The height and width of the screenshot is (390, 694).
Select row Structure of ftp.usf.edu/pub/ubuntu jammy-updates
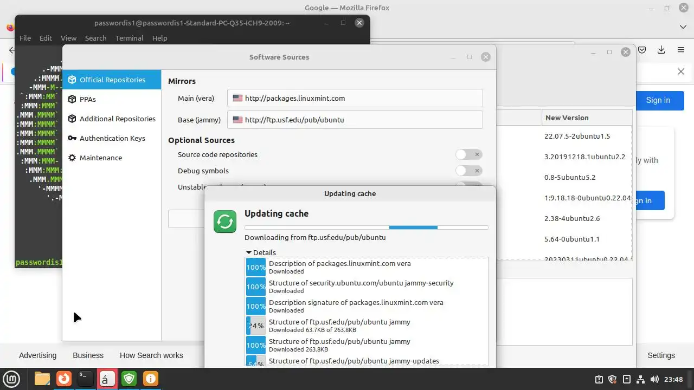(367, 361)
